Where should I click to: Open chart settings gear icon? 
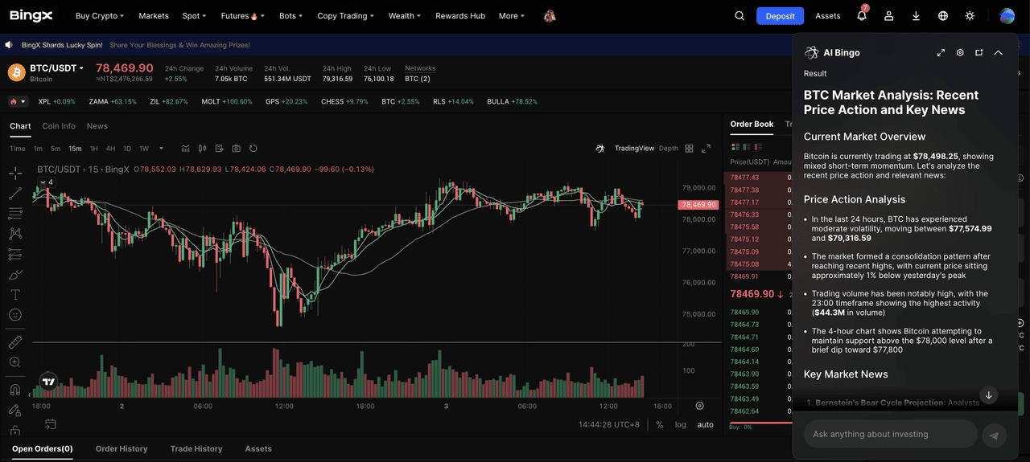click(699, 407)
